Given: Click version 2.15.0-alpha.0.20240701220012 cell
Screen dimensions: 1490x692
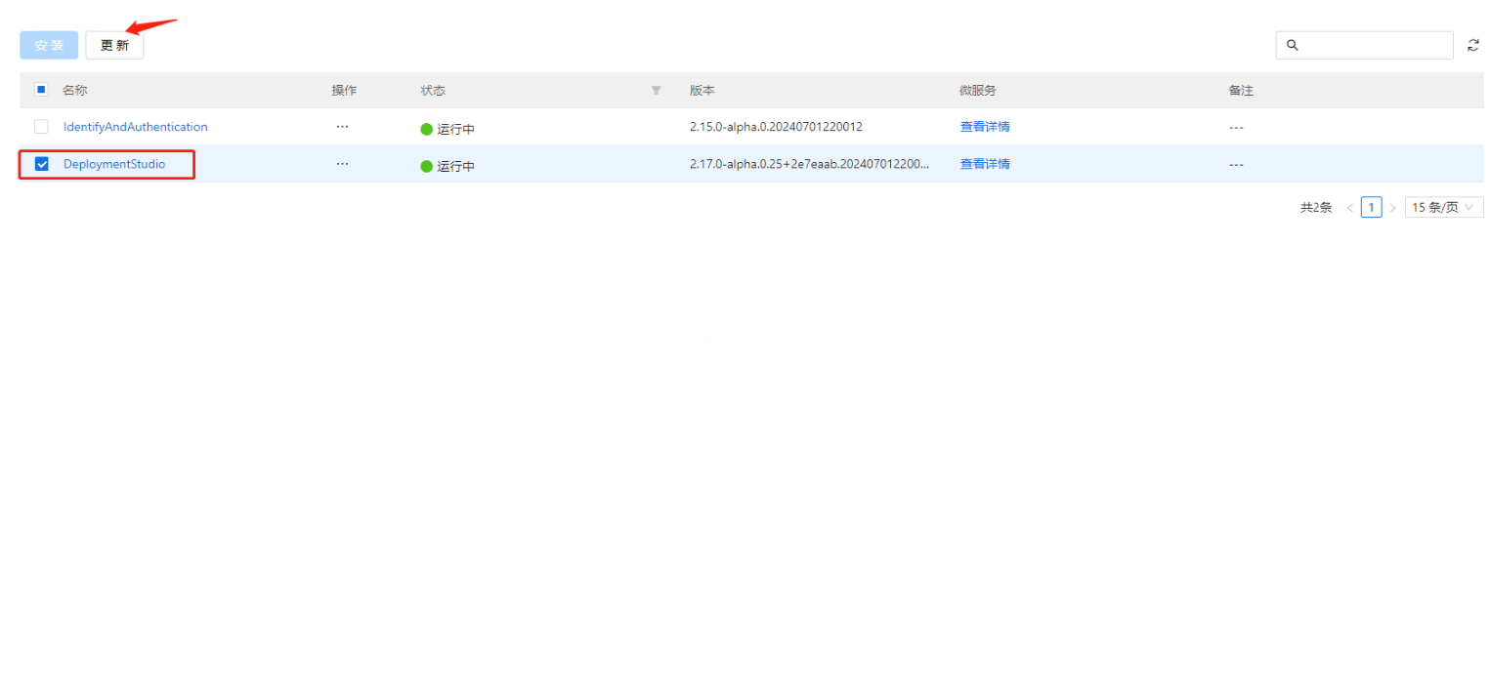Looking at the screenshot, I should [776, 127].
